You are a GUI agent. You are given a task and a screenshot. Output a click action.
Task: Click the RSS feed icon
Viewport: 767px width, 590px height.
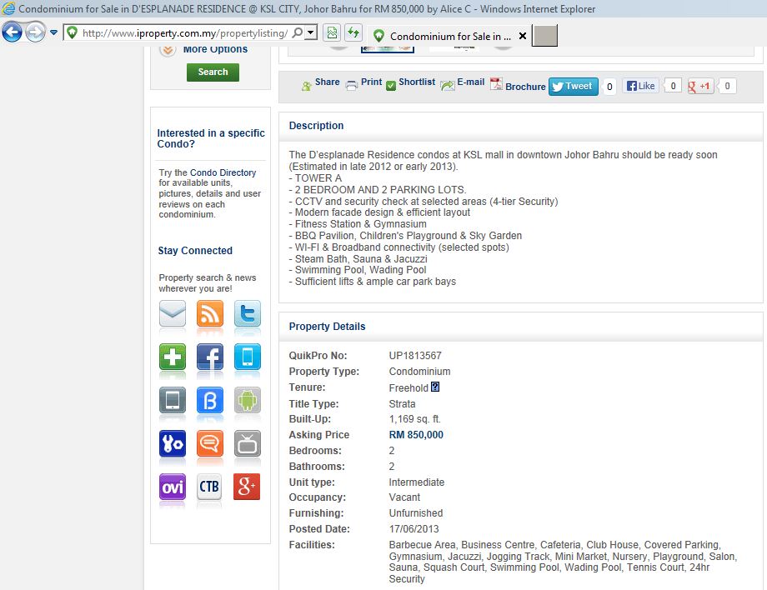click(210, 313)
